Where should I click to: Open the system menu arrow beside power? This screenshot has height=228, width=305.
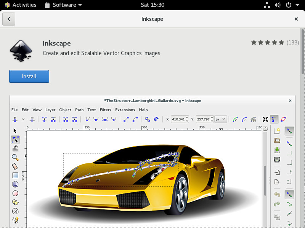(297, 5)
